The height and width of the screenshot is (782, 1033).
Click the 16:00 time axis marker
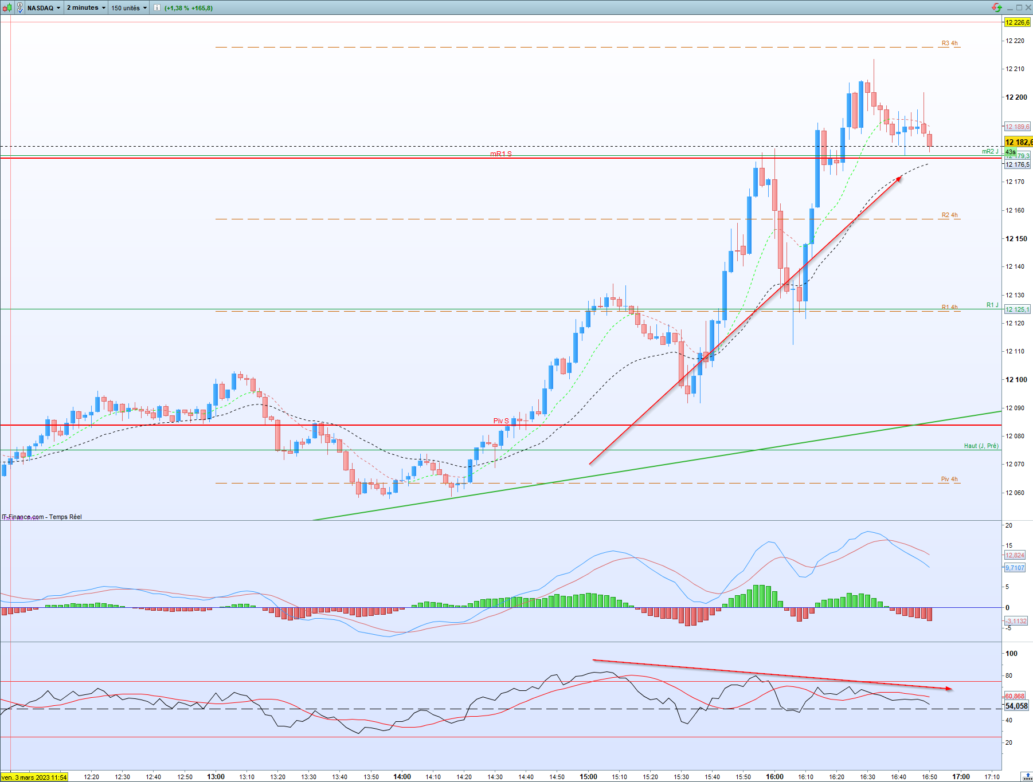774,777
